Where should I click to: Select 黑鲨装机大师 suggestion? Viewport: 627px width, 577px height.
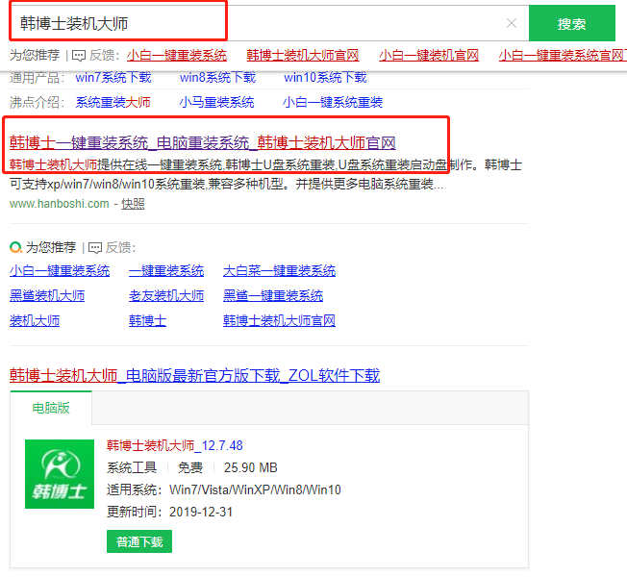[47, 296]
